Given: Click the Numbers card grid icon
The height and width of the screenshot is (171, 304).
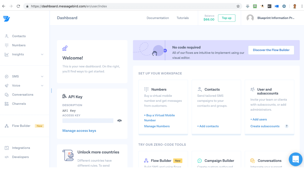Looking at the screenshot, I should pyautogui.click(x=146, y=89).
